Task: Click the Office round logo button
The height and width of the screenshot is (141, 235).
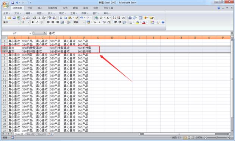Action: (6, 5)
